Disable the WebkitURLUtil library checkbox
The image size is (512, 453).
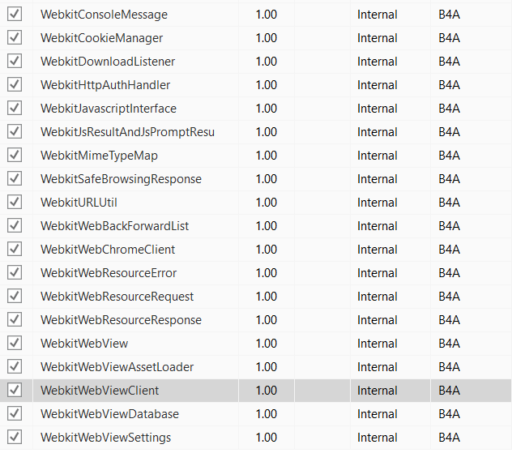(x=15, y=202)
